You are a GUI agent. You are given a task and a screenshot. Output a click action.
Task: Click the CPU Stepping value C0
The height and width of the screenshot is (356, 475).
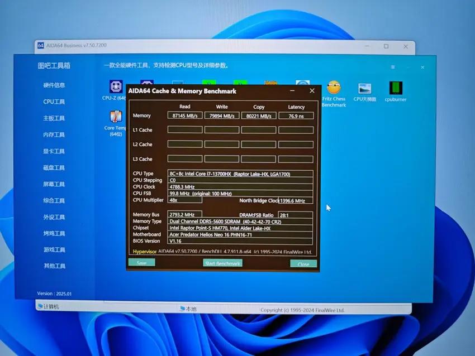240,180
